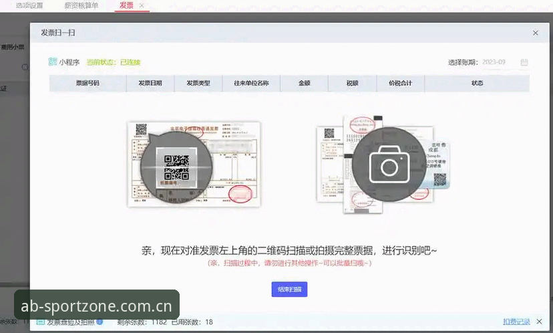
Task: Click the 价税合计 column header
Action: pos(400,84)
